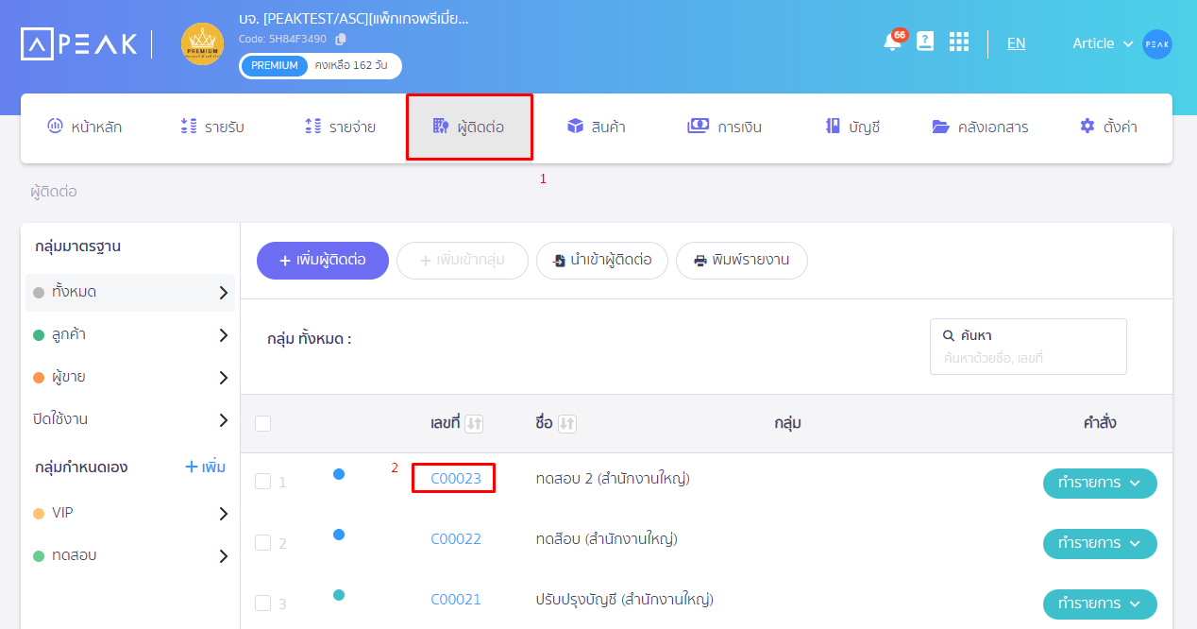Viewport: 1197px width, 629px height.
Task: Expand the ลูกค้า group in sidebar
Action: [x=224, y=334]
